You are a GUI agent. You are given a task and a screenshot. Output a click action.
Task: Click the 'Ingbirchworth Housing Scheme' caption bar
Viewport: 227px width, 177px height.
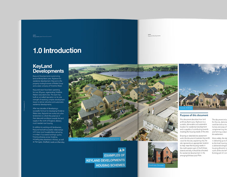tap(94, 139)
